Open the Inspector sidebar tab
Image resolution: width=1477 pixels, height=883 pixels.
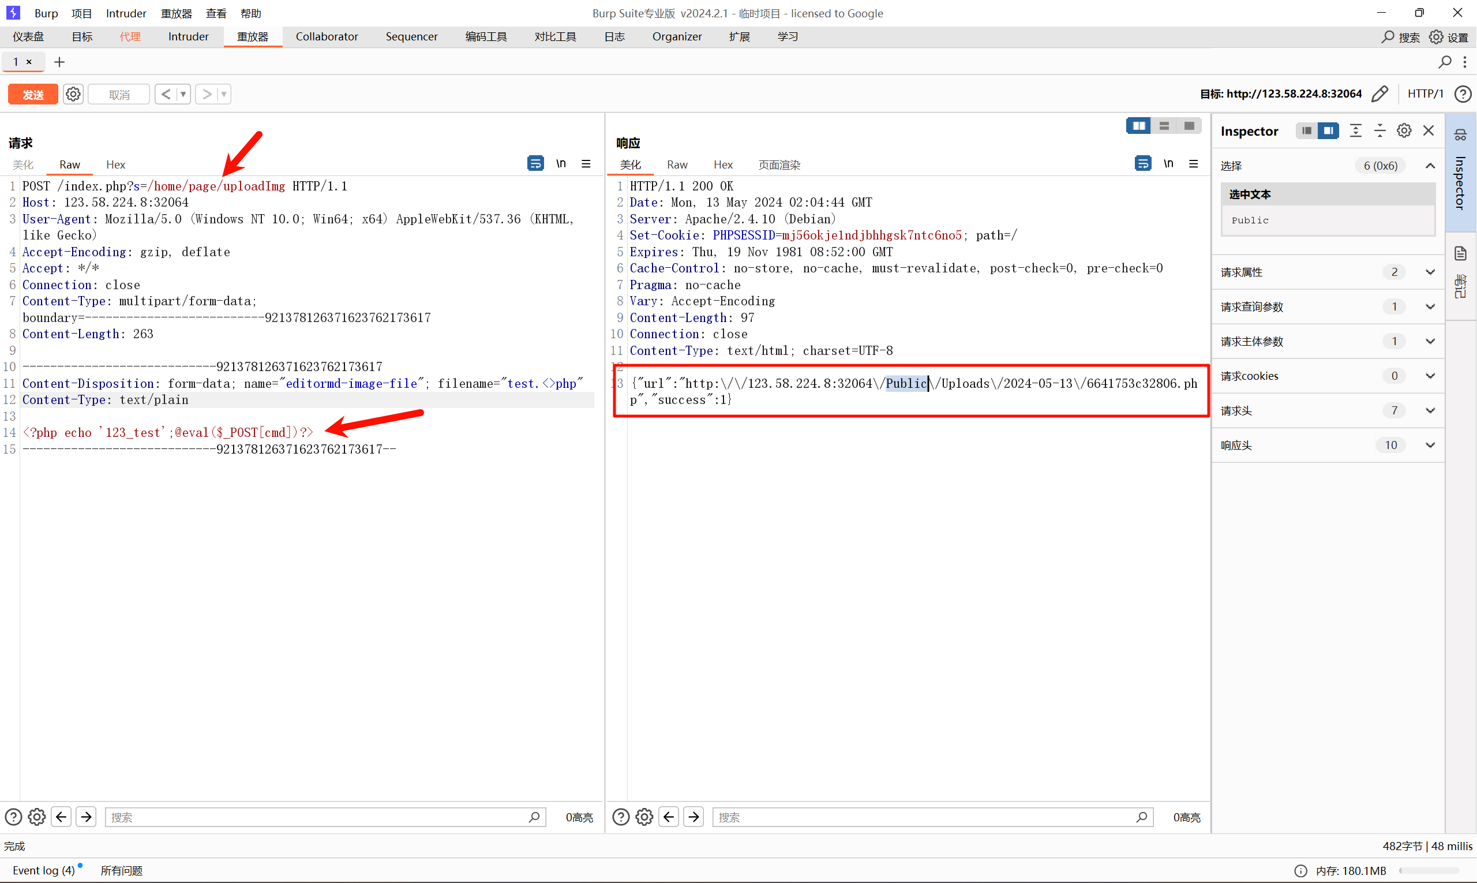(x=1461, y=173)
